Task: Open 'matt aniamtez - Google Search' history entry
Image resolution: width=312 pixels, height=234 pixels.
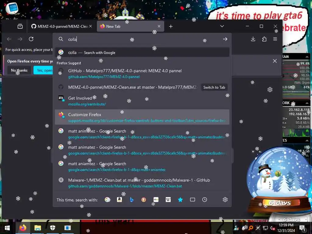Action: tap(142, 167)
